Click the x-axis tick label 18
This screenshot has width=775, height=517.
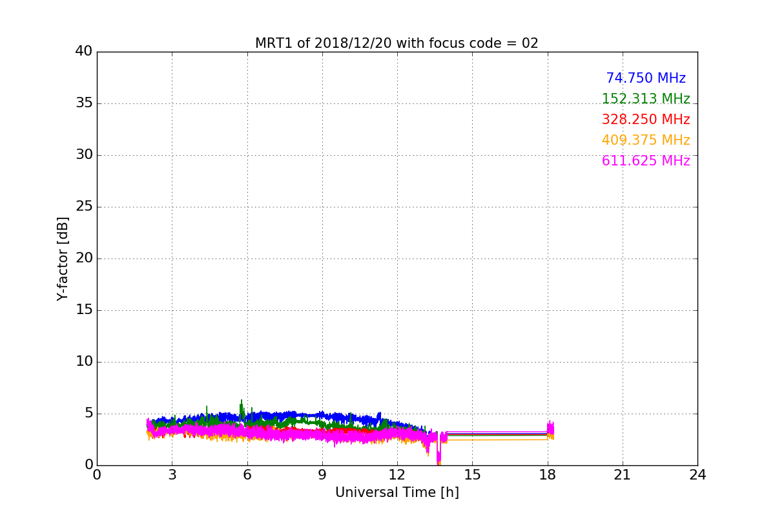[548, 475]
